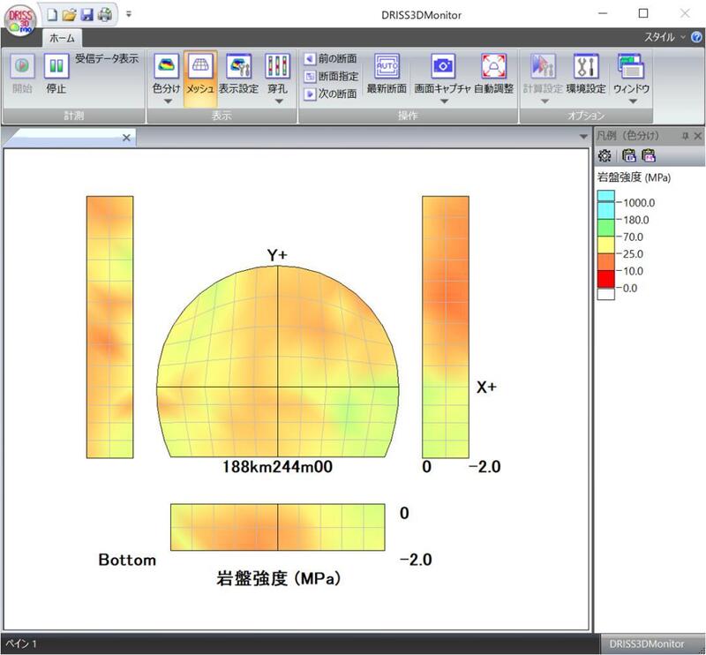706x655 pixels.
Task: Select the active document tab above the viewport
Action: point(66,138)
